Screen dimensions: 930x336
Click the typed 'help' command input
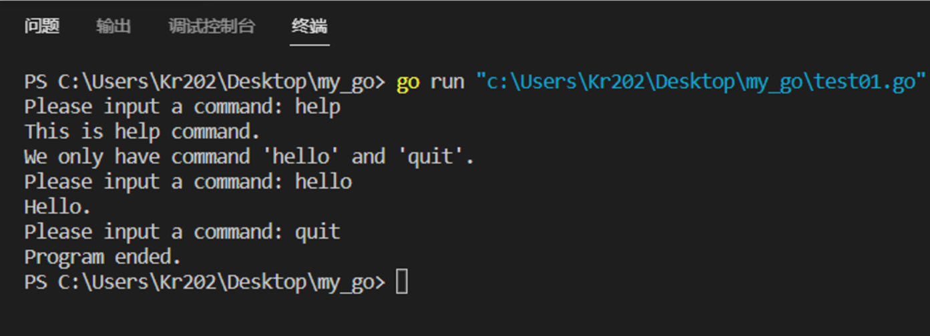(318, 107)
